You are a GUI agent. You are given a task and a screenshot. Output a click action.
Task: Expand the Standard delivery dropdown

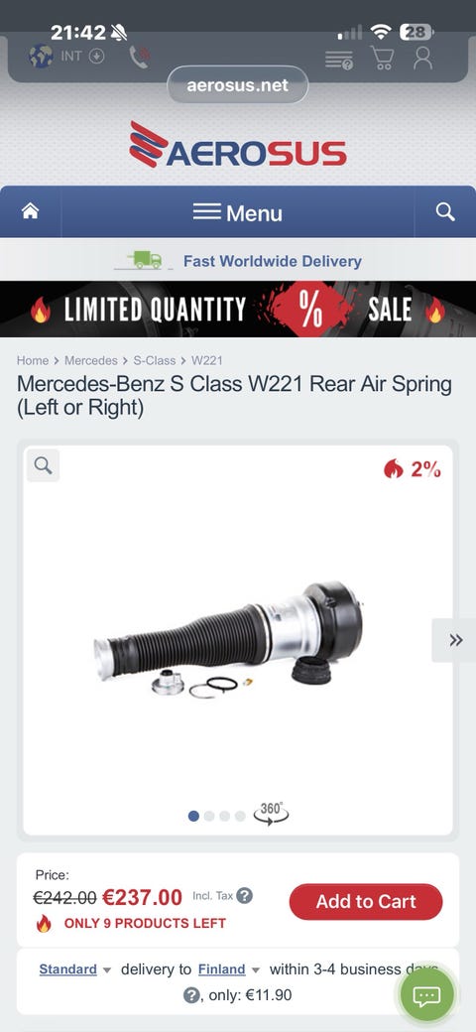click(75, 969)
